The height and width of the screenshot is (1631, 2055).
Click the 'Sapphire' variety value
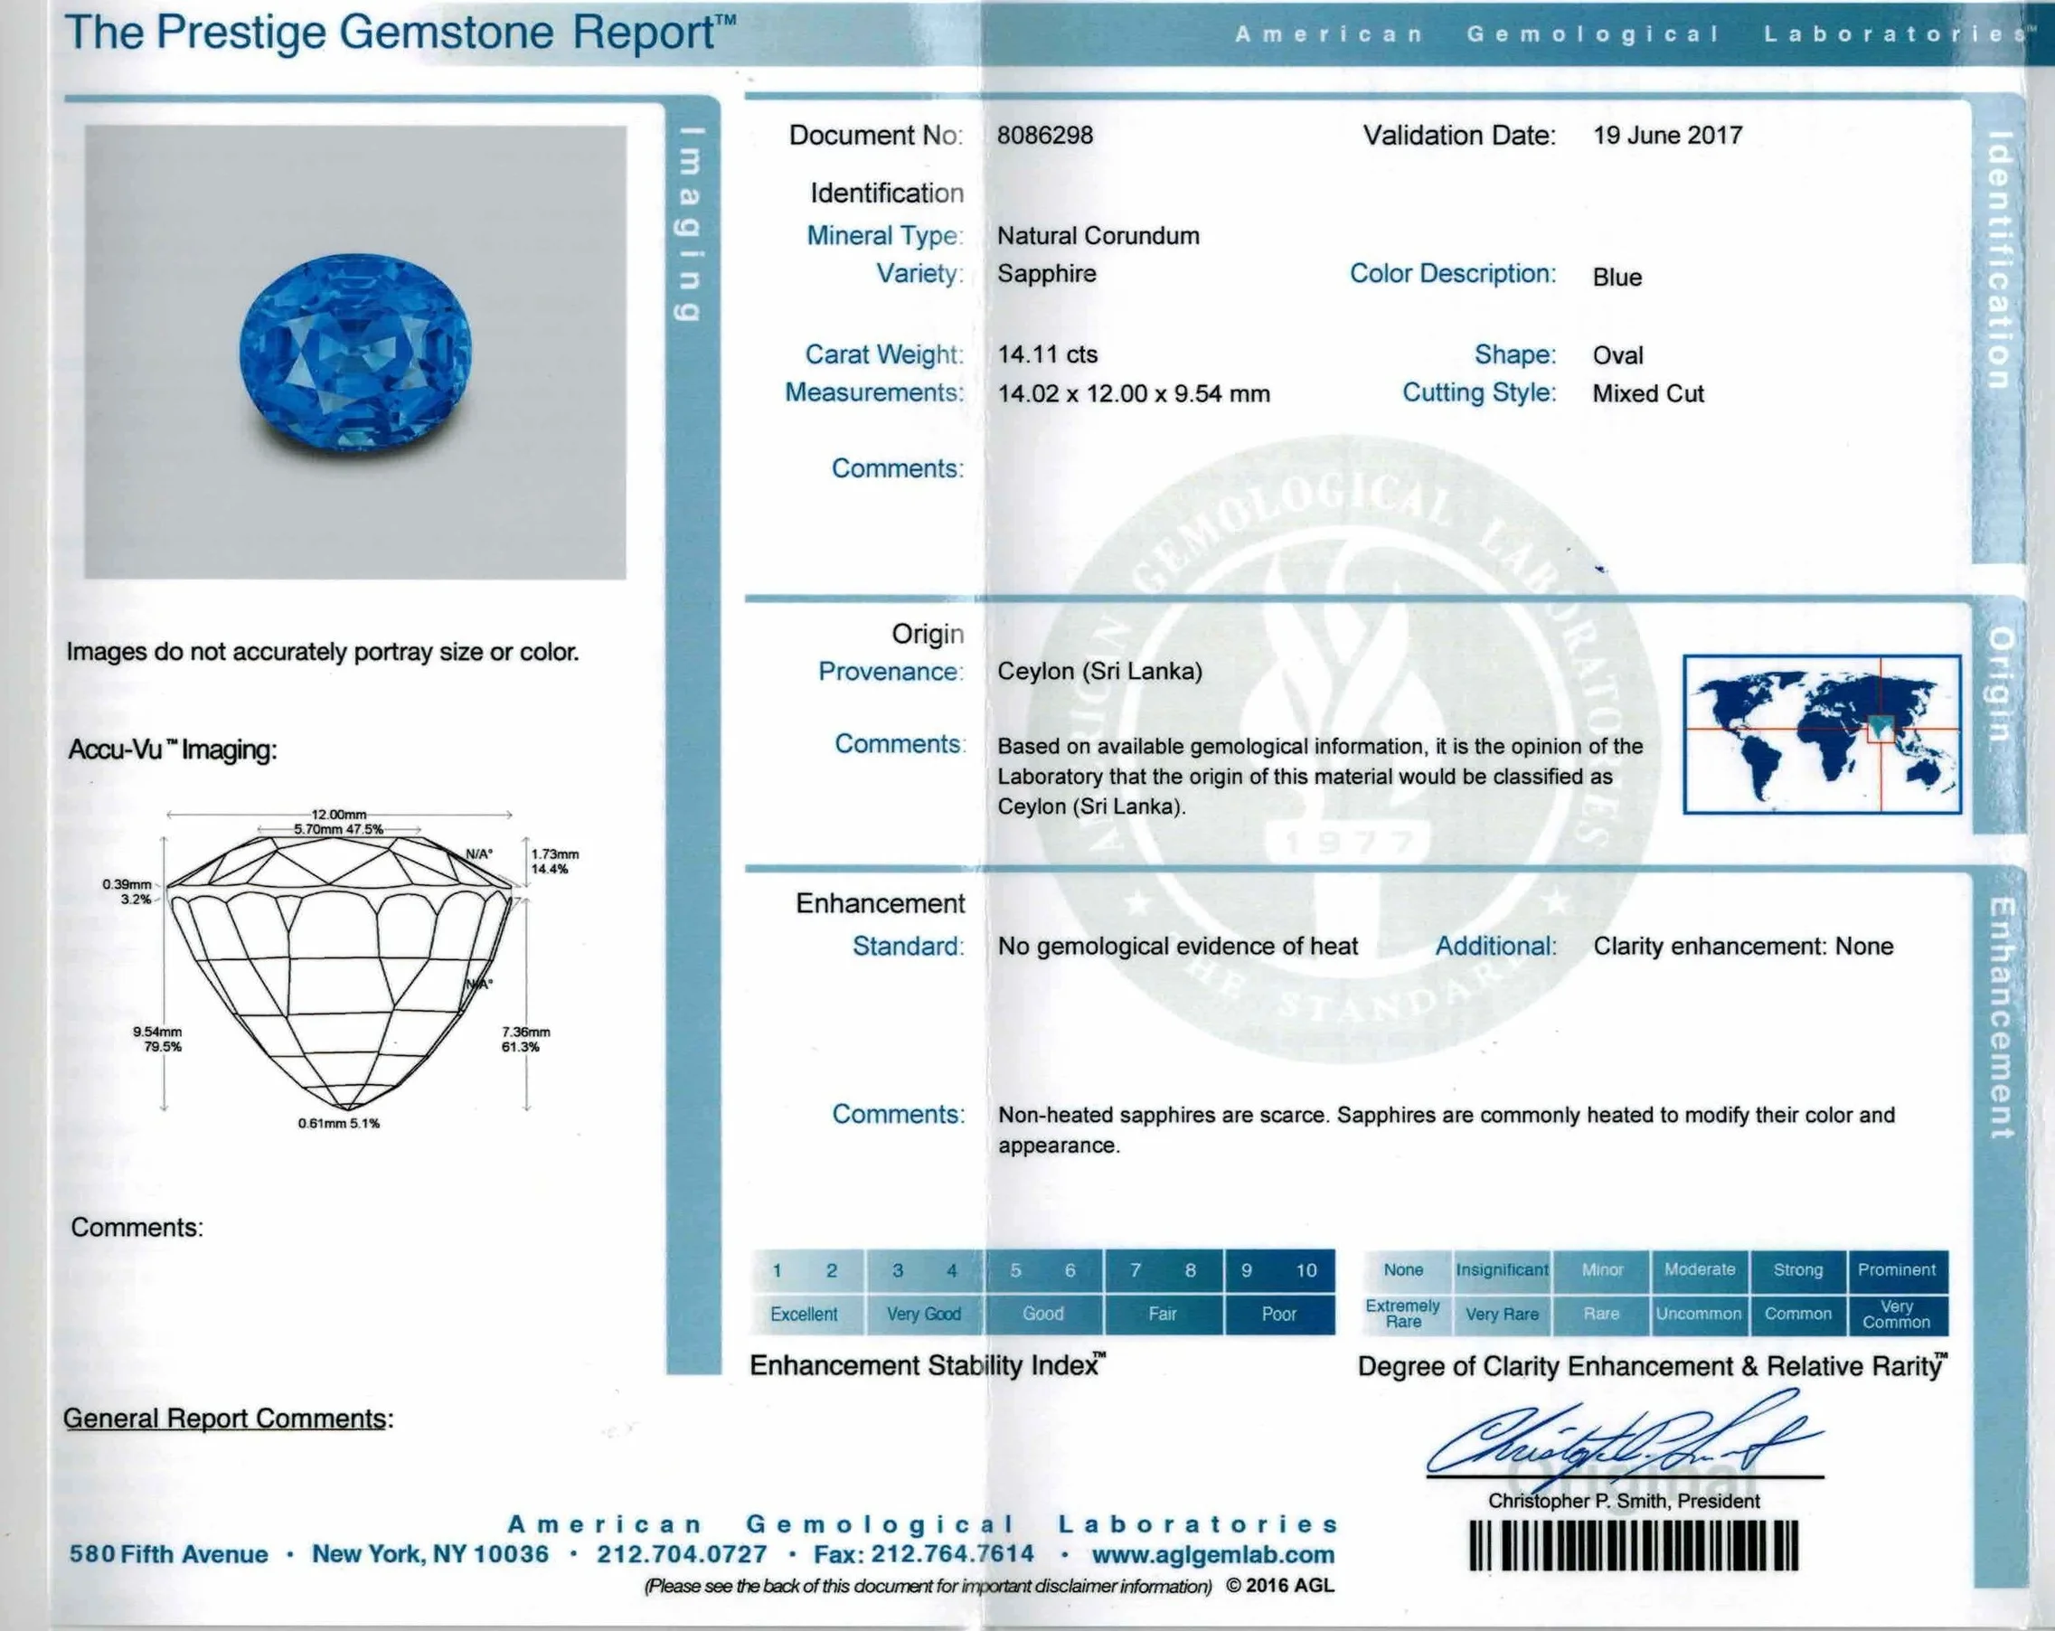1047,275
